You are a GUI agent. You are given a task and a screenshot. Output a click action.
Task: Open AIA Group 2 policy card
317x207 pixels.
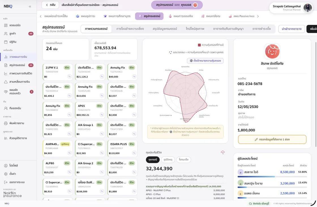point(90,168)
